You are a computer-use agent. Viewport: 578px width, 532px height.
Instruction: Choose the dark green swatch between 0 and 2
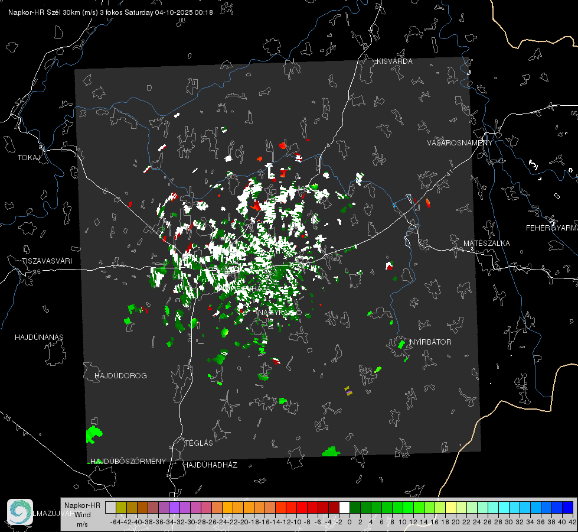(355, 507)
